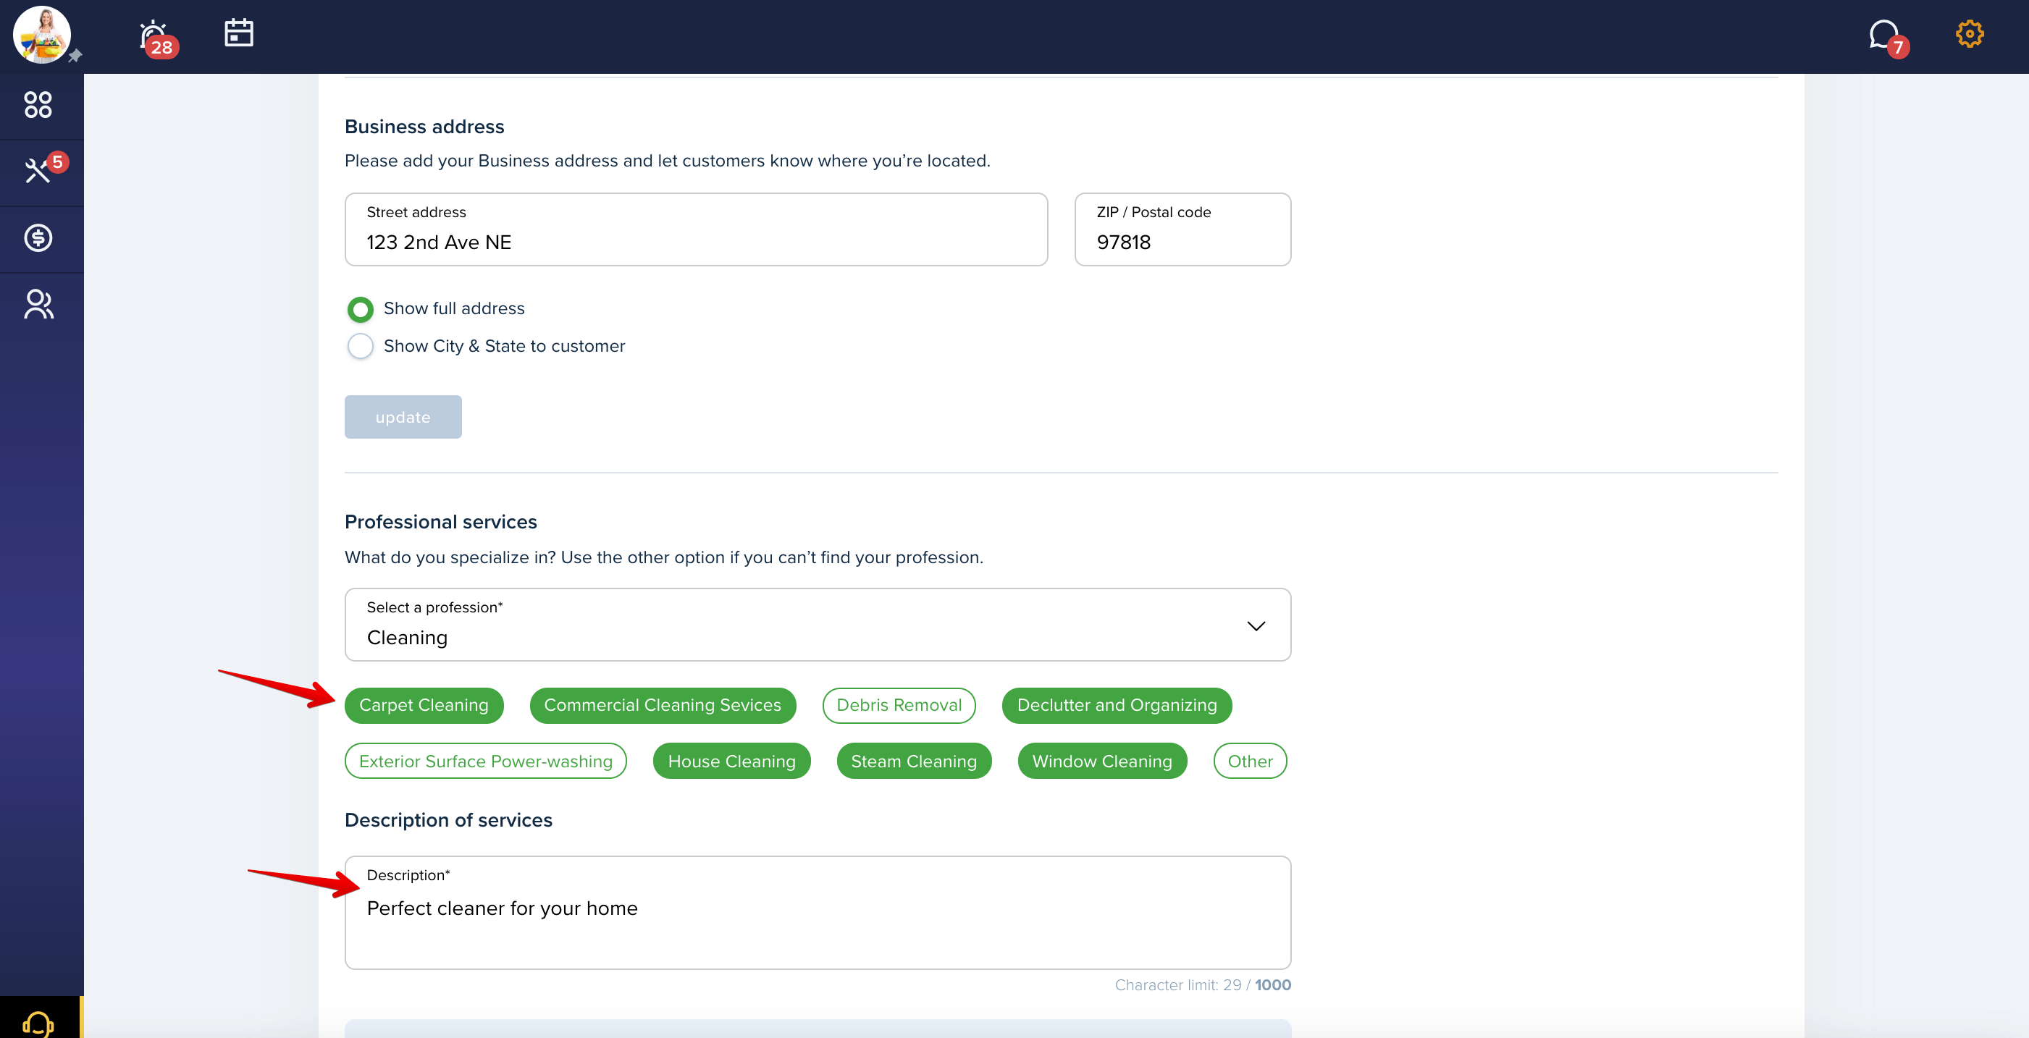This screenshot has height=1038, width=2029.
Task: Expand the Select a profession dropdown
Action: (818, 625)
